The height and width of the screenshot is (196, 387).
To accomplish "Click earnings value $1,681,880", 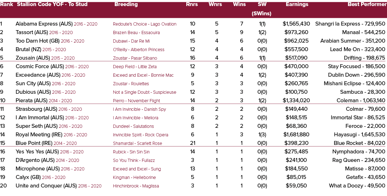I will pyautogui.click(x=296, y=135).
